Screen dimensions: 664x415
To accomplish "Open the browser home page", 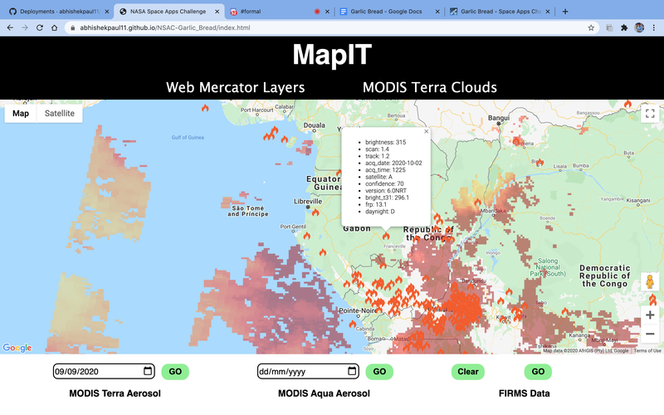I will point(54,27).
